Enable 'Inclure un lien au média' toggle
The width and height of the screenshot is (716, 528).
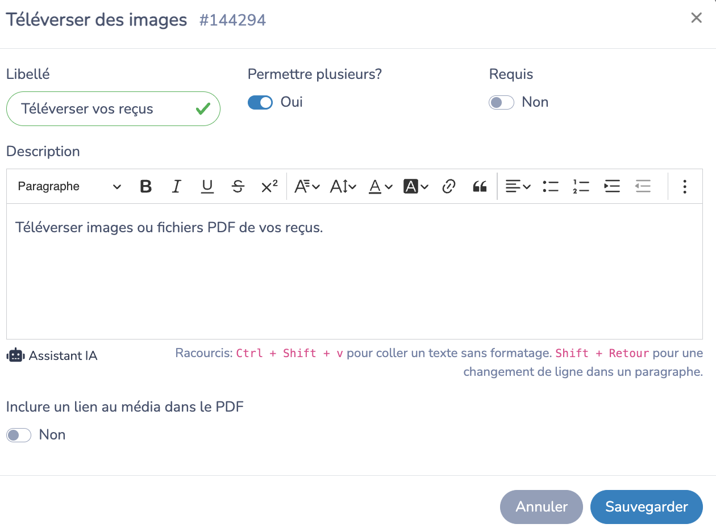(x=19, y=435)
